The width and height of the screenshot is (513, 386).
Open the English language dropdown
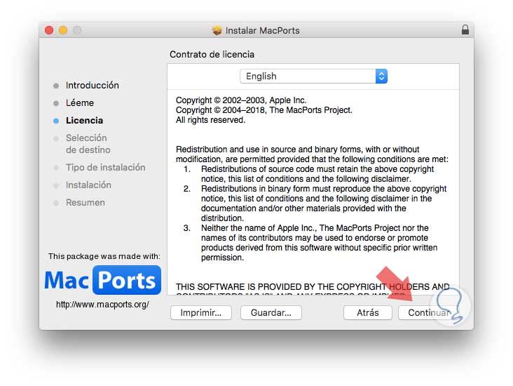pos(313,76)
